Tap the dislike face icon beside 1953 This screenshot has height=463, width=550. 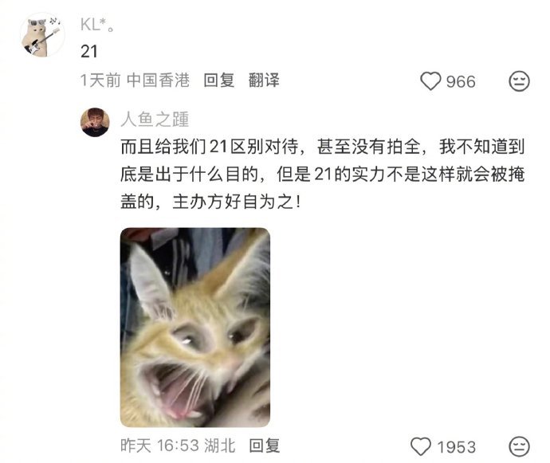click(x=519, y=446)
